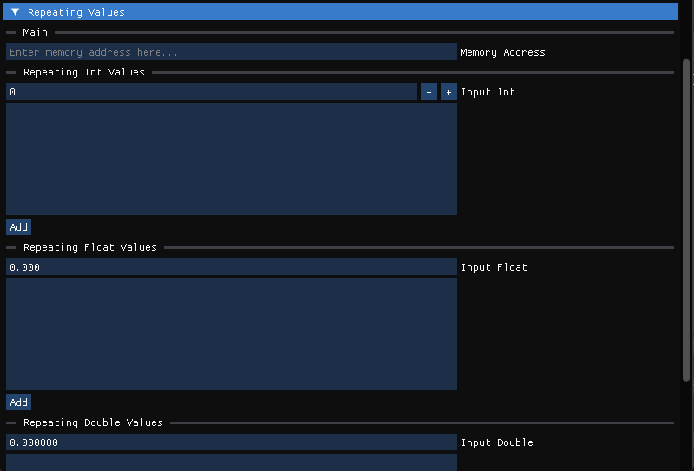Click the Main section heading

click(36, 32)
